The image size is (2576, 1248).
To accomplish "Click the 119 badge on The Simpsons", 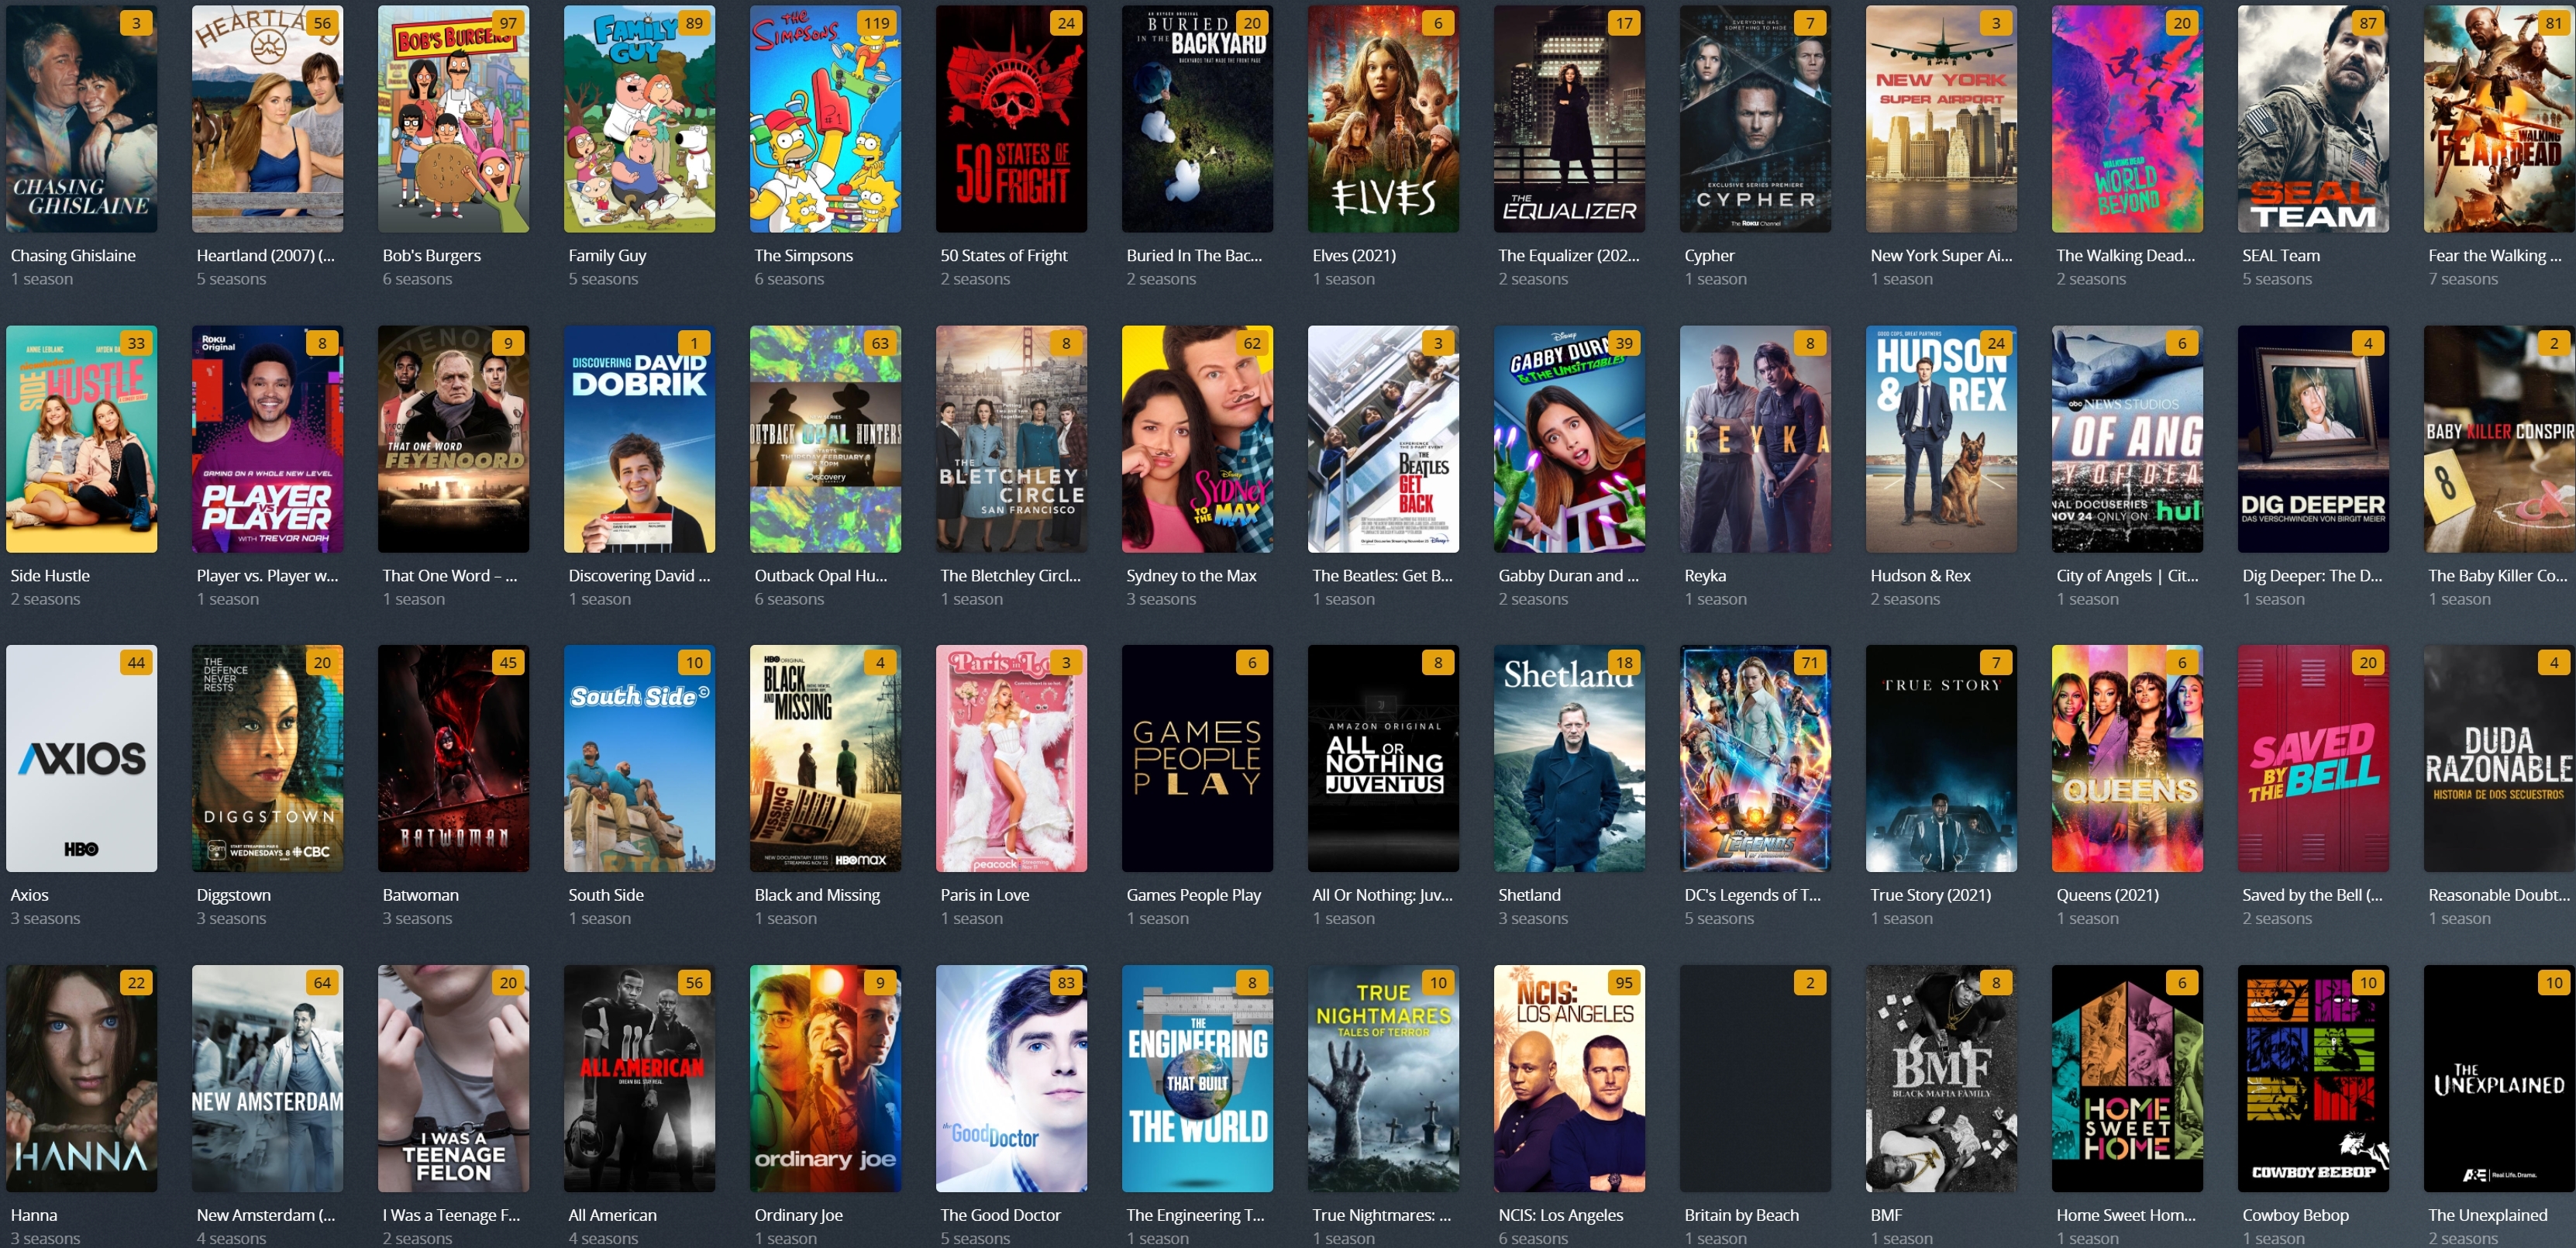I will [876, 23].
